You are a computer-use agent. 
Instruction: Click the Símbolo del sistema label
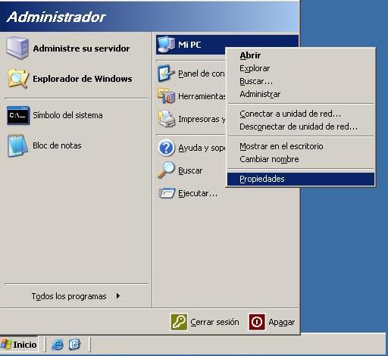pyautogui.click(x=67, y=115)
